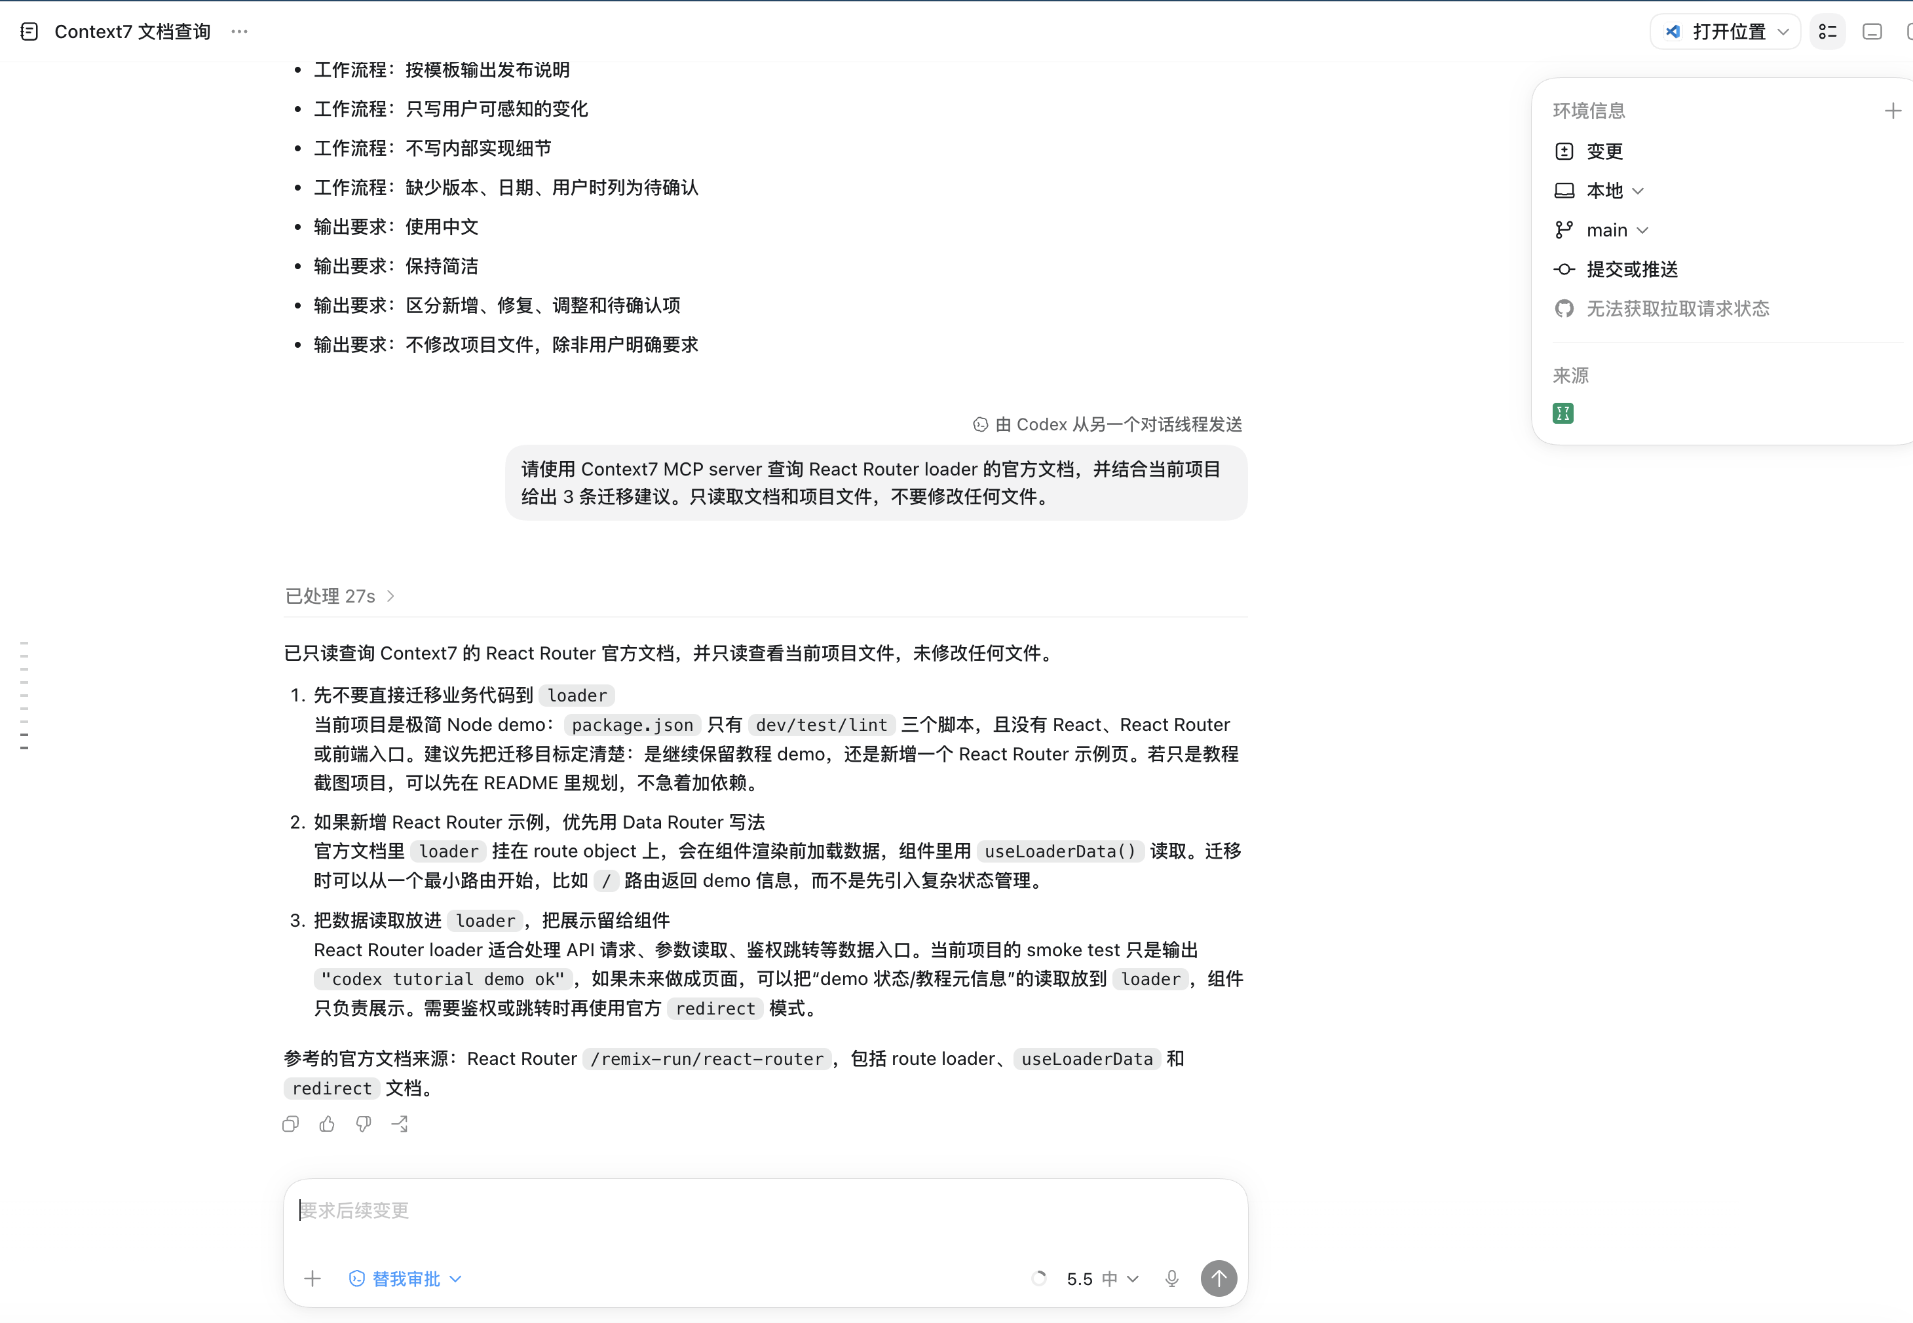This screenshot has width=1913, height=1323.
Task: Click the dev/test/lint inline code
Action: [822, 724]
